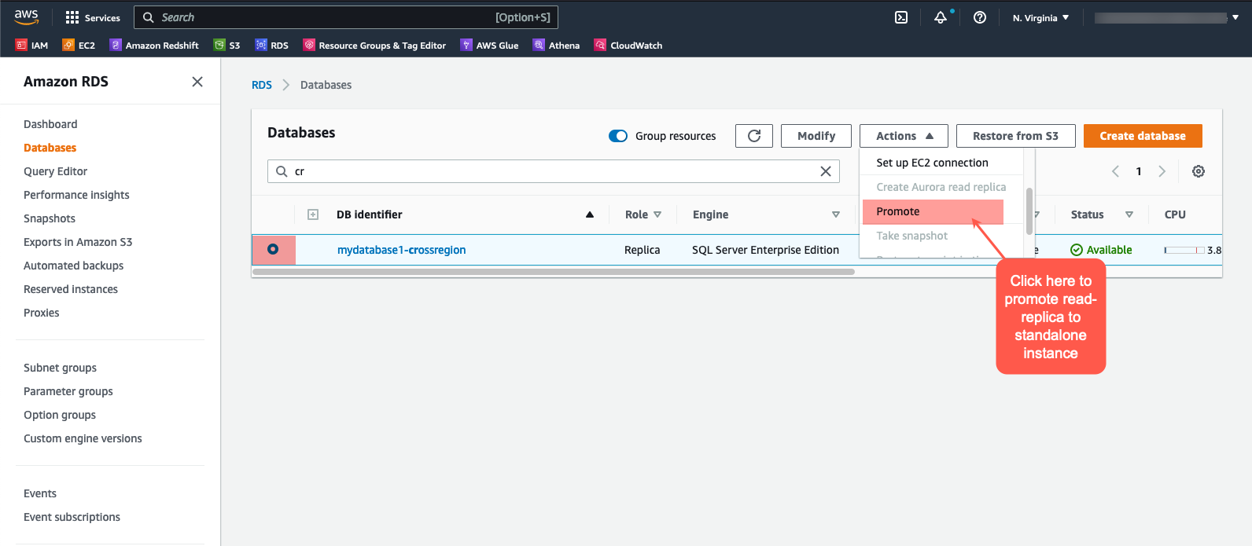Open the notifications bell
The width and height of the screenshot is (1252, 546).
(x=941, y=17)
